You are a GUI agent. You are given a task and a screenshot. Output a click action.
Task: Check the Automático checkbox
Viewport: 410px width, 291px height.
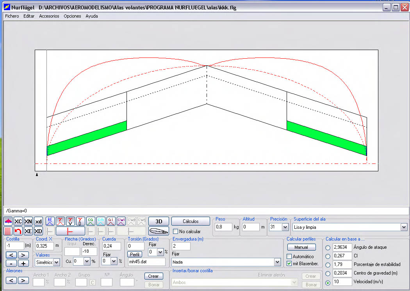point(289,257)
